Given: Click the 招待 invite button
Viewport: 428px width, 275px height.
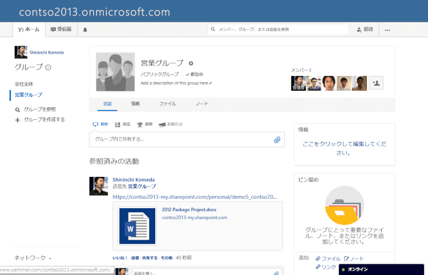Looking at the screenshot, I should click(365, 29).
